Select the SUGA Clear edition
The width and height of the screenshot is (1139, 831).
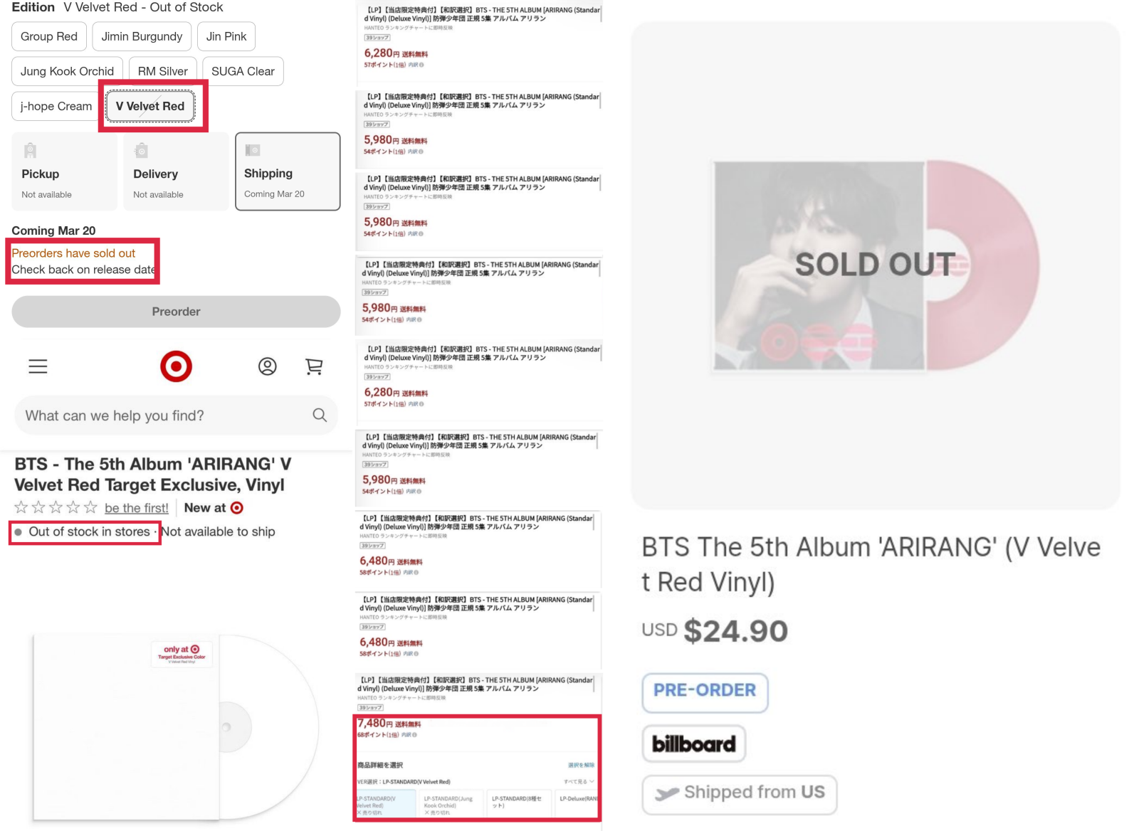pyautogui.click(x=243, y=71)
